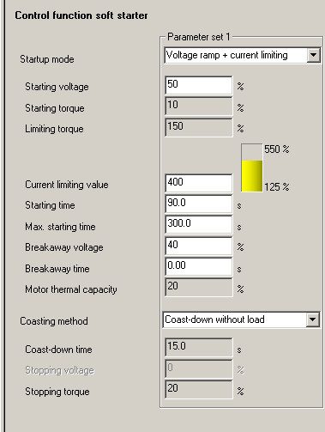Image resolution: width=325 pixels, height=432 pixels.
Task: Click the Starting voltage field showing 50
Action: coord(198,85)
